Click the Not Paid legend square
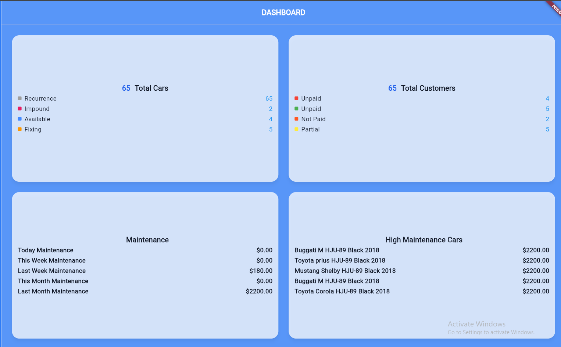Screen dimensions: 561x347 click(x=296, y=119)
